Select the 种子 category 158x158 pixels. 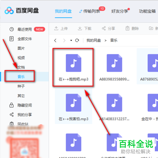point(21,86)
